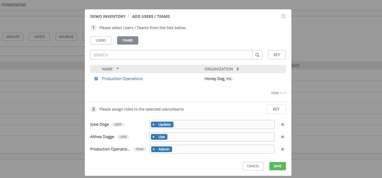Remove the Admin role tag from Production Operations

point(154,149)
